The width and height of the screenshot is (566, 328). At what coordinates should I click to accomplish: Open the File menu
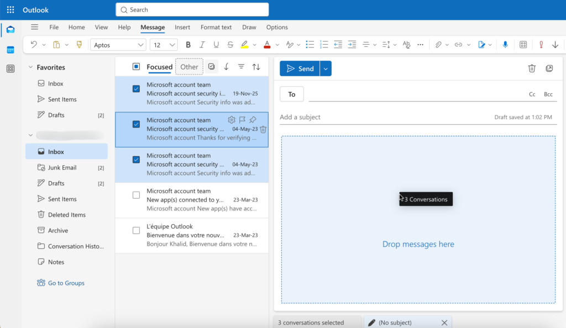point(54,27)
